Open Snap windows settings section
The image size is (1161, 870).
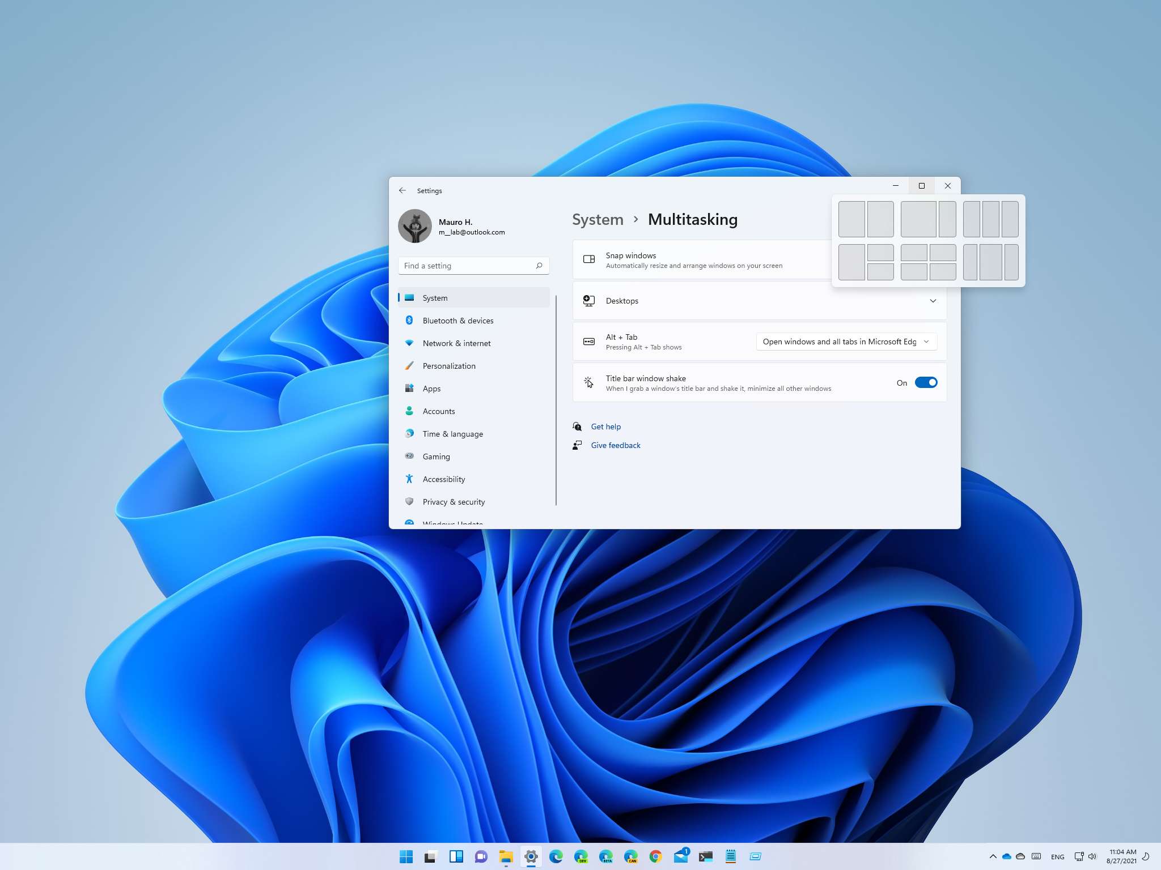point(758,261)
